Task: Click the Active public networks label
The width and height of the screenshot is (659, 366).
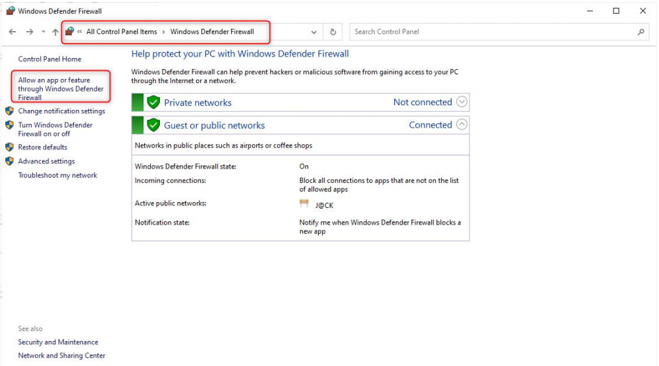Action: pyautogui.click(x=171, y=203)
